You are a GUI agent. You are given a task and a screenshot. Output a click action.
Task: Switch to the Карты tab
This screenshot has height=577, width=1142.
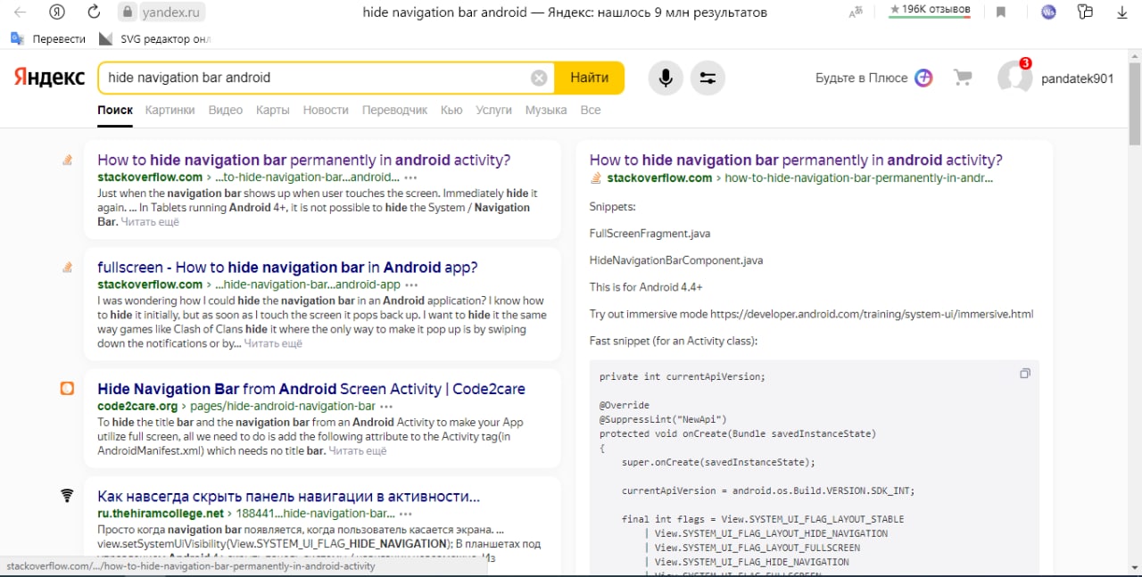273,110
